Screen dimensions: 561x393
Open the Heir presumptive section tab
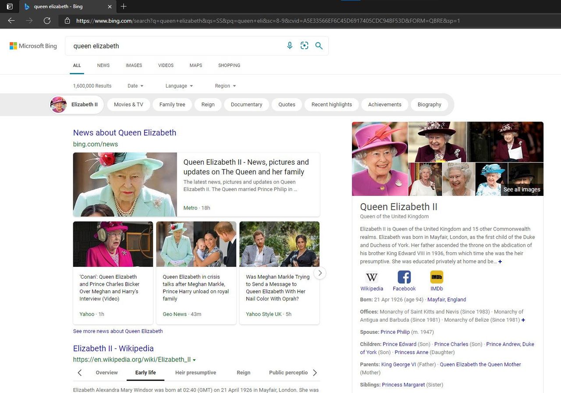[x=195, y=372]
